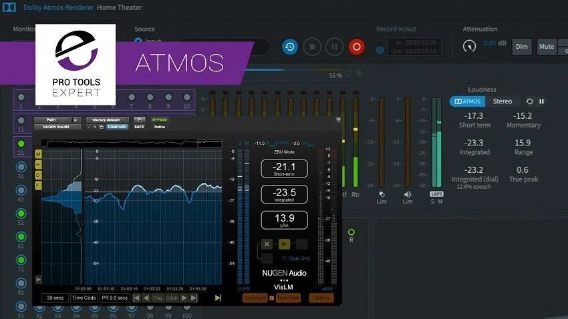Select previous preset with minus button
This screenshot has width=568, height=319.
(x=89, y=127)
